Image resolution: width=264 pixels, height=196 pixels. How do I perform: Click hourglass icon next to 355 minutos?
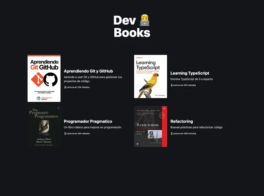pos(172,134)
